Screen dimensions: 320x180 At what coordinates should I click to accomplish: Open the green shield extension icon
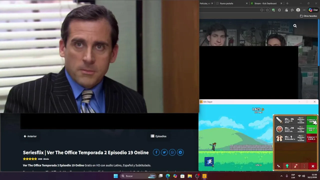(273, 10)
